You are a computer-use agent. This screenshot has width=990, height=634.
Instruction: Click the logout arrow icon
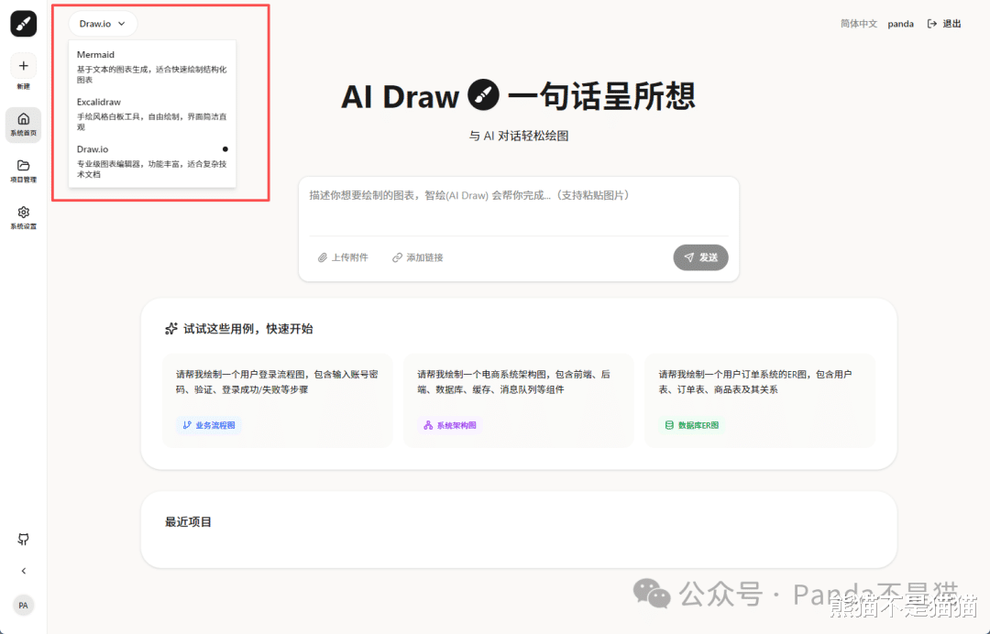tap(931, 24)
